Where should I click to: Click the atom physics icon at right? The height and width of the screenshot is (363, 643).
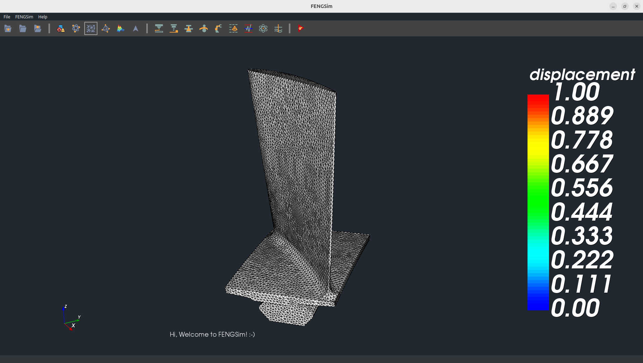263,28
